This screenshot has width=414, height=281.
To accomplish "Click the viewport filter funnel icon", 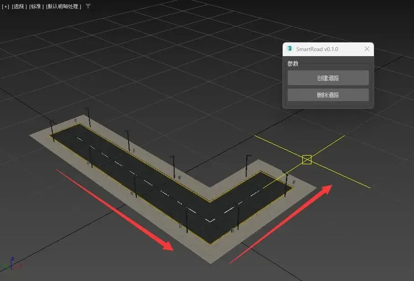I will point(88,6).
